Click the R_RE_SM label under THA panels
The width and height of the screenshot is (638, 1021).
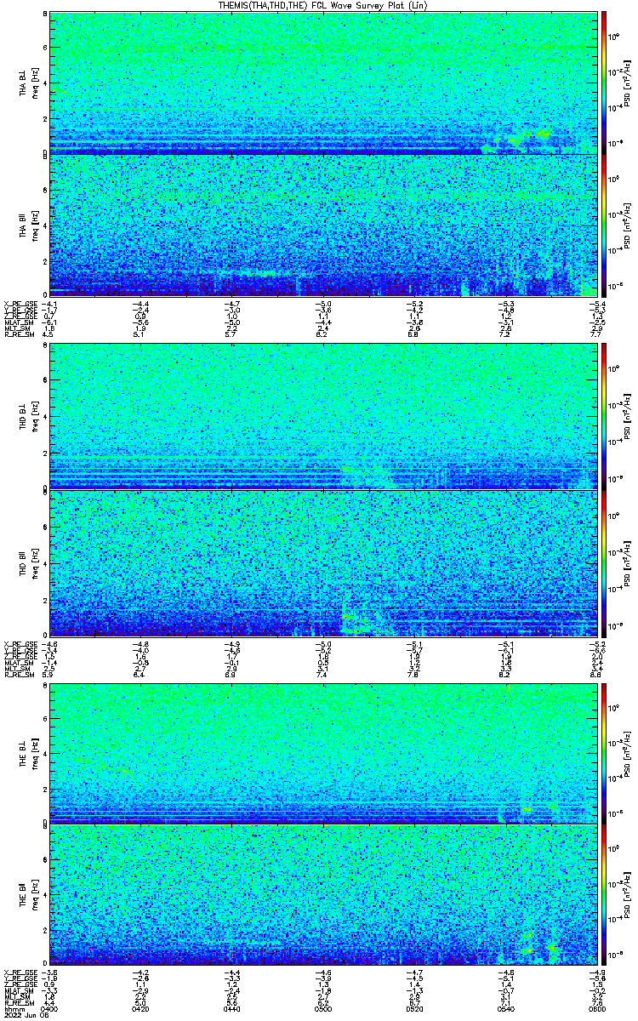[19, 335]
